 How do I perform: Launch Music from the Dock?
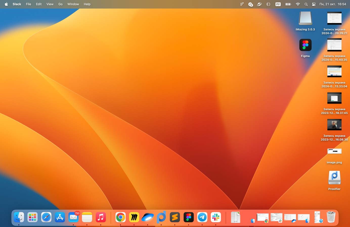(101, 217)
